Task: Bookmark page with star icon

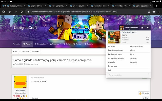Action: pos(149,12)
